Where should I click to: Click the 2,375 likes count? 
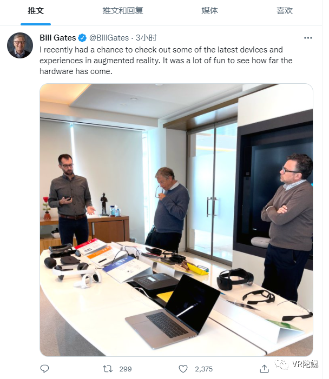pos(203,369)
